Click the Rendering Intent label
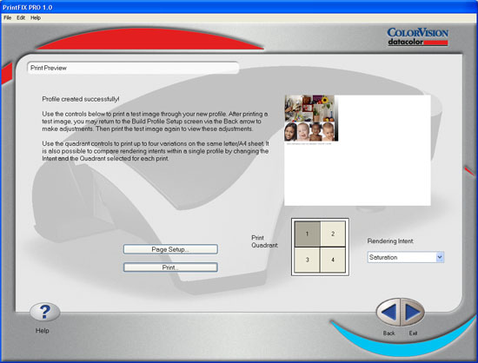Screen dimensions: 478x363 coord(390,241)
